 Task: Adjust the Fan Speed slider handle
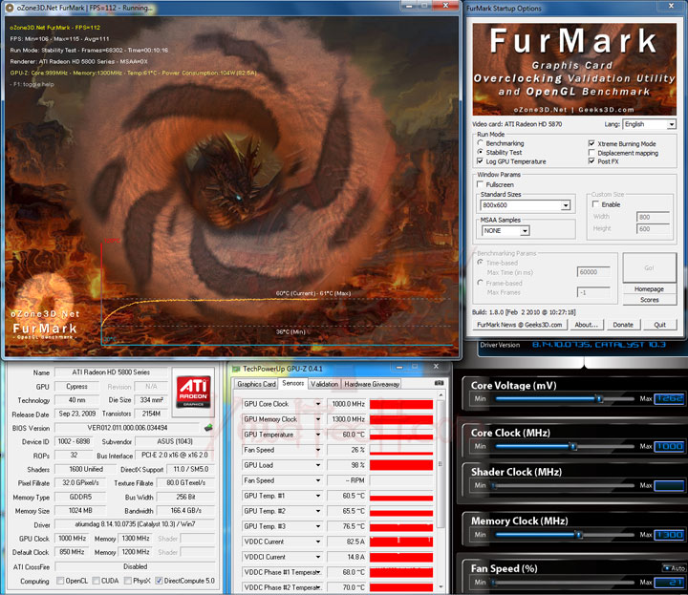click(x=493, y=583)
